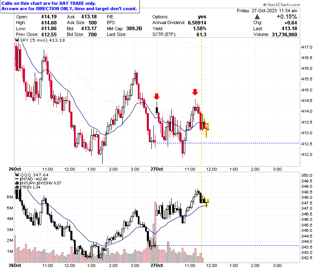Click the Annual Dividend value 6.50914
Image resolution: width=319 pixels, height=269 pixels.
pyautogui.click(x=197, y=23)
